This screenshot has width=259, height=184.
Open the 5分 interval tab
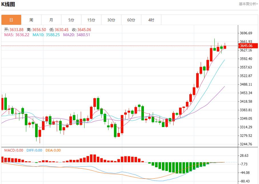pos(71,20)
